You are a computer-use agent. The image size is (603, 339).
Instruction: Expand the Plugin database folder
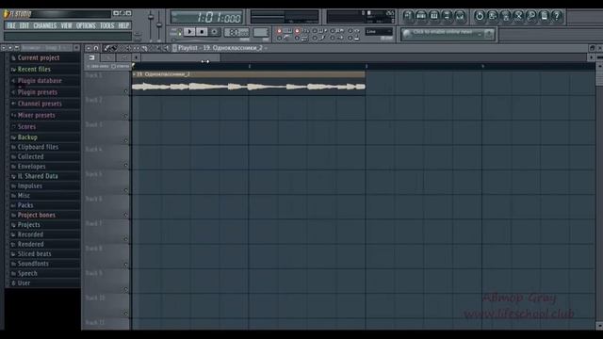(13, 81)
